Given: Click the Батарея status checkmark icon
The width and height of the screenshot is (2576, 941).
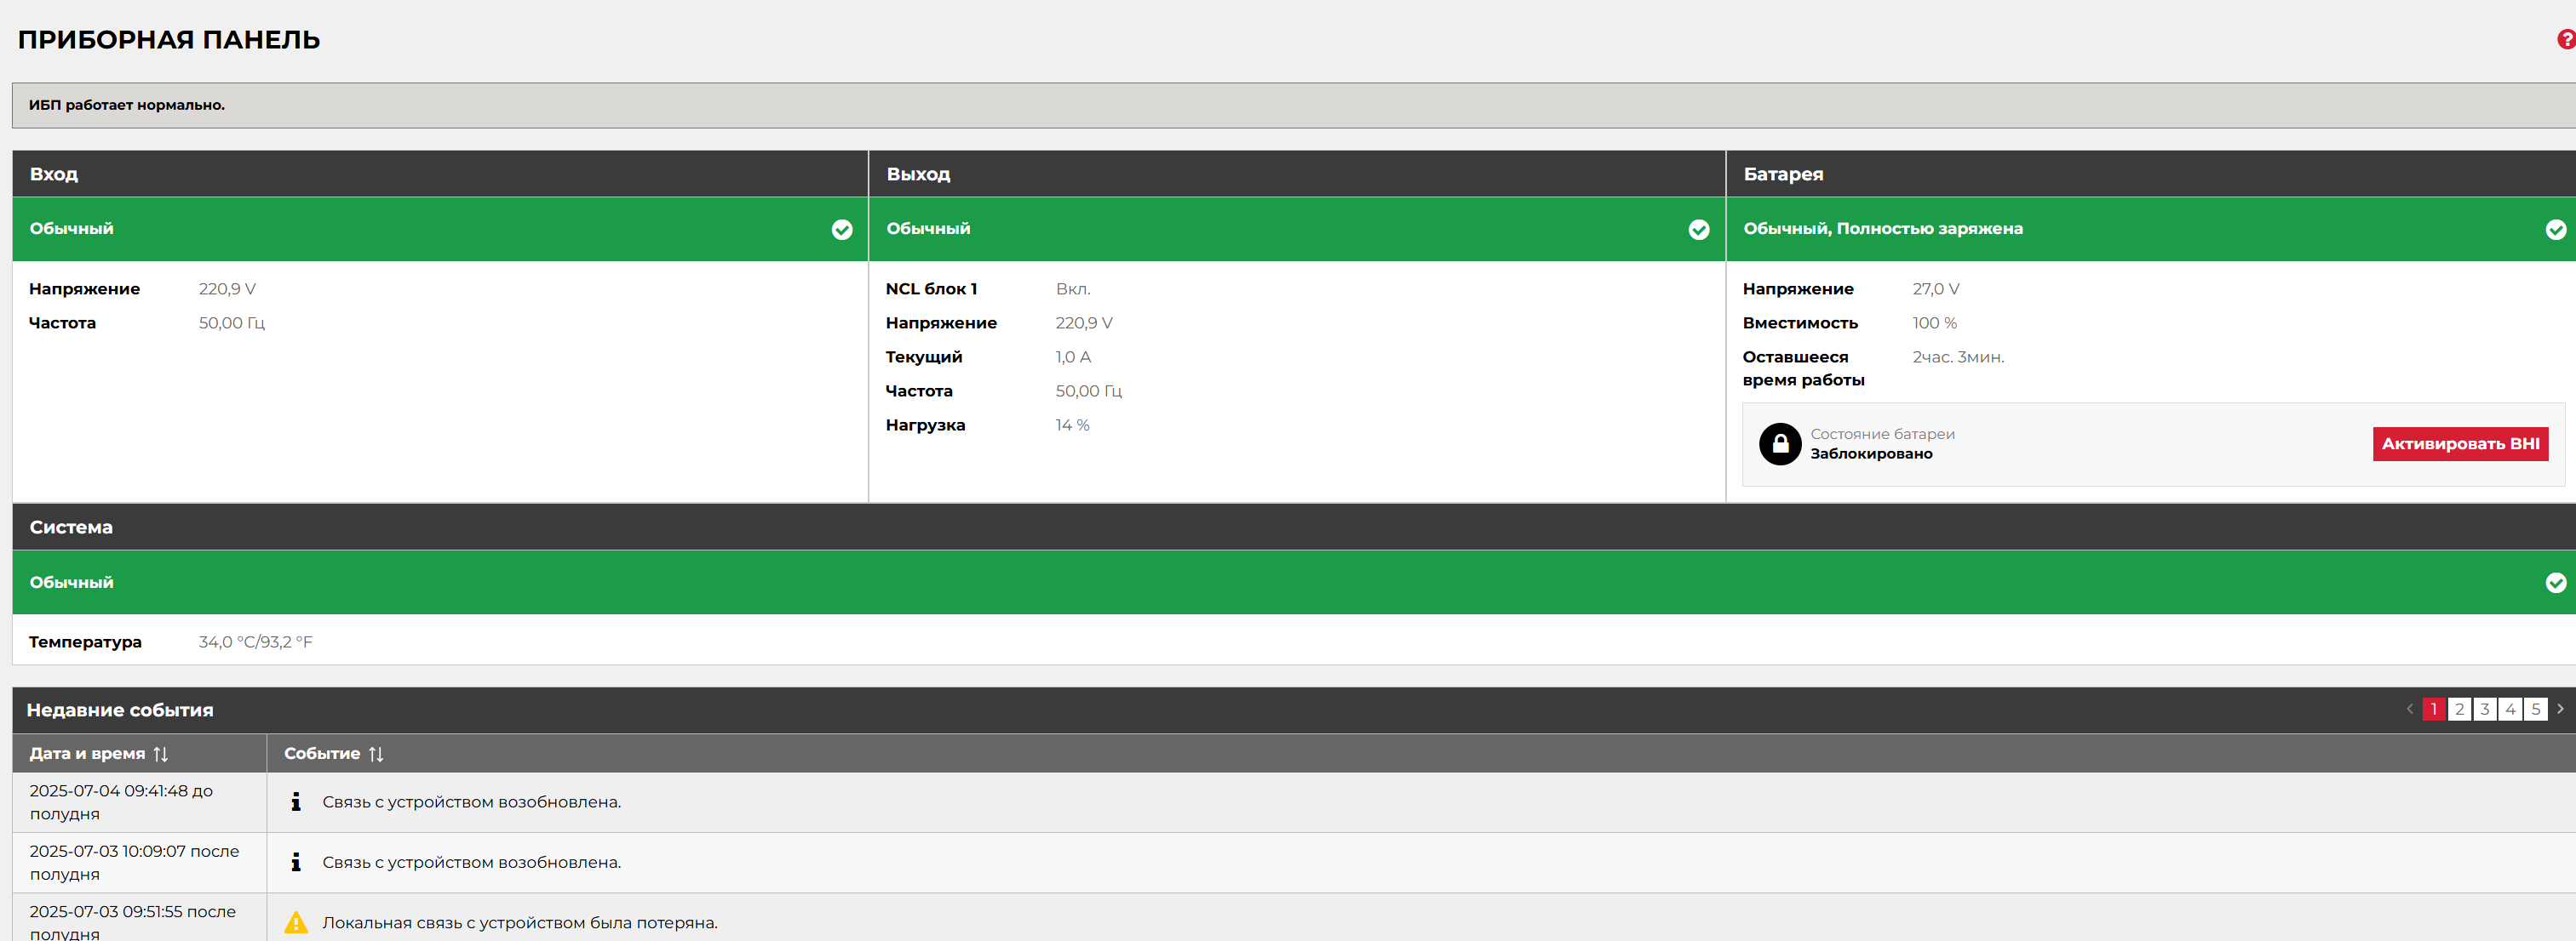Looking at the screenshot, I should pos(2555,230).
